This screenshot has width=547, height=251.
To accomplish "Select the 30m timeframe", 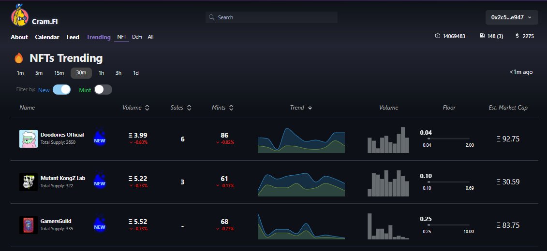I will tap(81, 73).
